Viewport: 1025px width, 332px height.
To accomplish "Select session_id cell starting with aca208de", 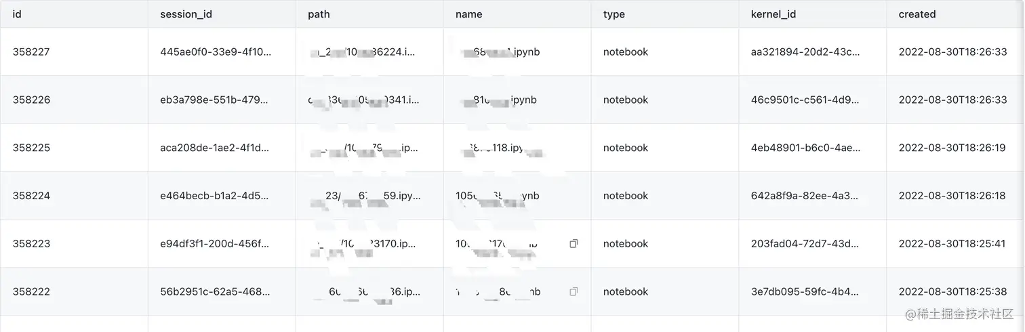I will pyautogui.click(x=216, y=148).
